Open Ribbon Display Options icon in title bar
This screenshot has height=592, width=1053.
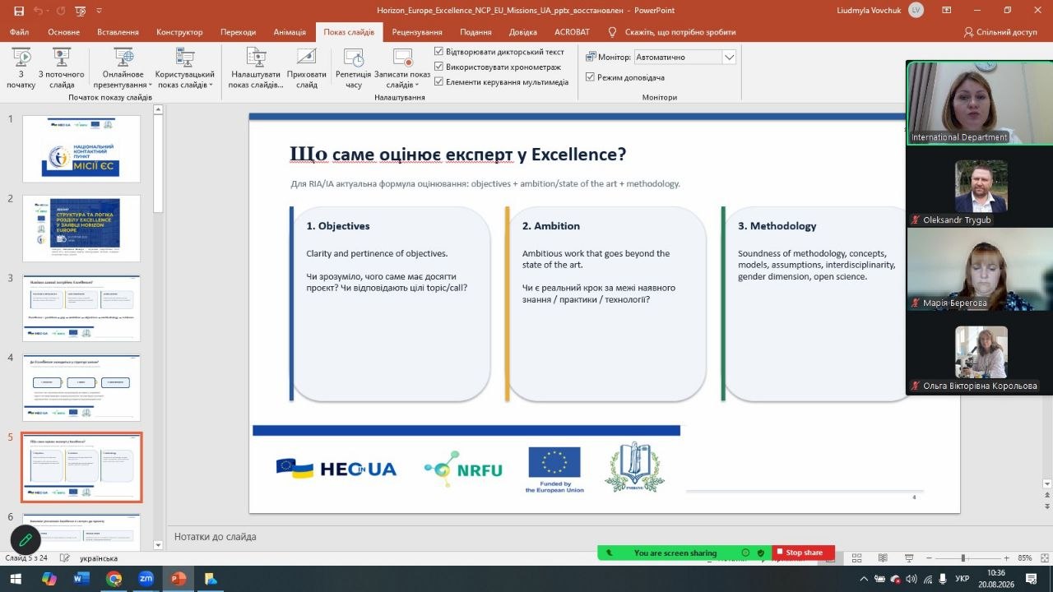[945, 11]
